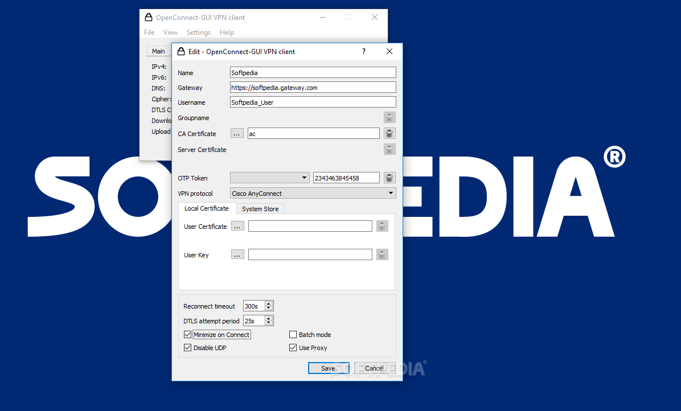Clear the User Certificate with its trash icon
This screenshot has width=681, height=411.
click(x=382, y=226)
